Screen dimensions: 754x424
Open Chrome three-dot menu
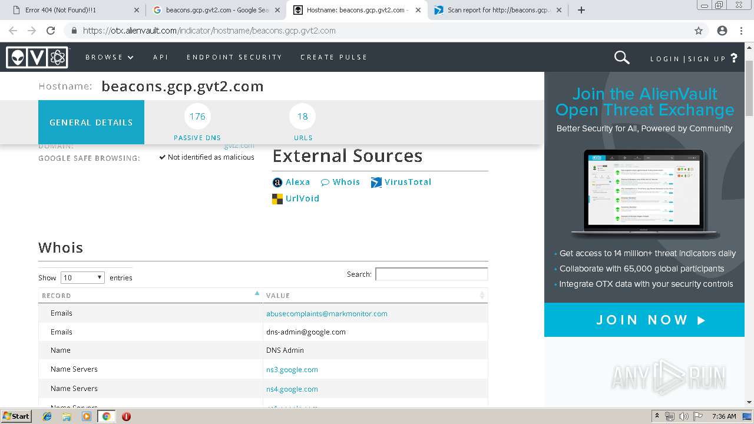741,31
